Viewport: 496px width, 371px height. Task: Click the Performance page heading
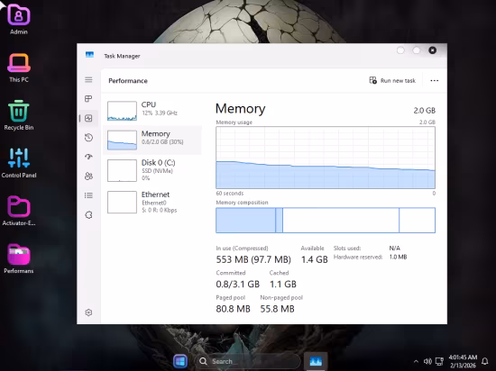128,81
